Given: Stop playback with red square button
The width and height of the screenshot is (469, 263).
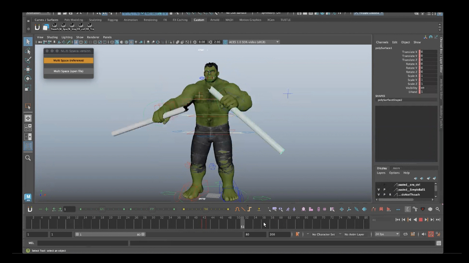Looking at the screenshot, I should (x=420, y=220).
